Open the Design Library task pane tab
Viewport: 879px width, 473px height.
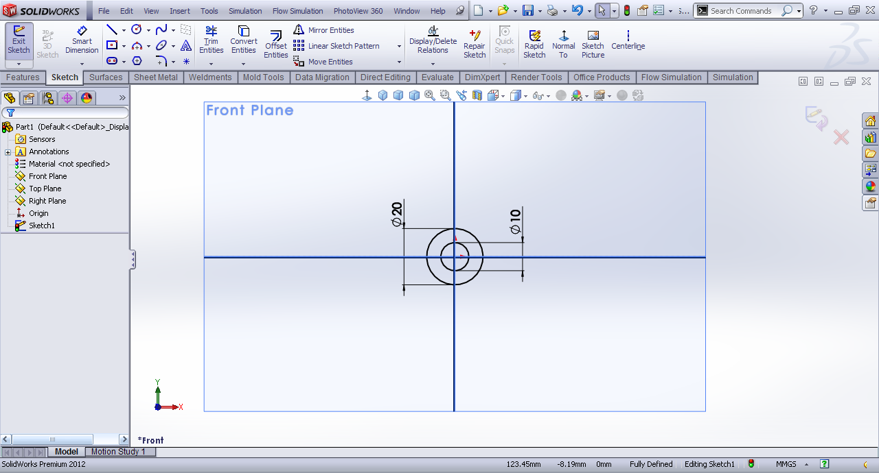pos(871,137)
